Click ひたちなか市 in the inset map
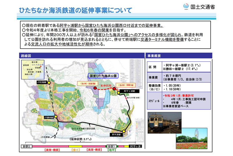The height and width of the screenshot is (156, 233). point(38,65)
